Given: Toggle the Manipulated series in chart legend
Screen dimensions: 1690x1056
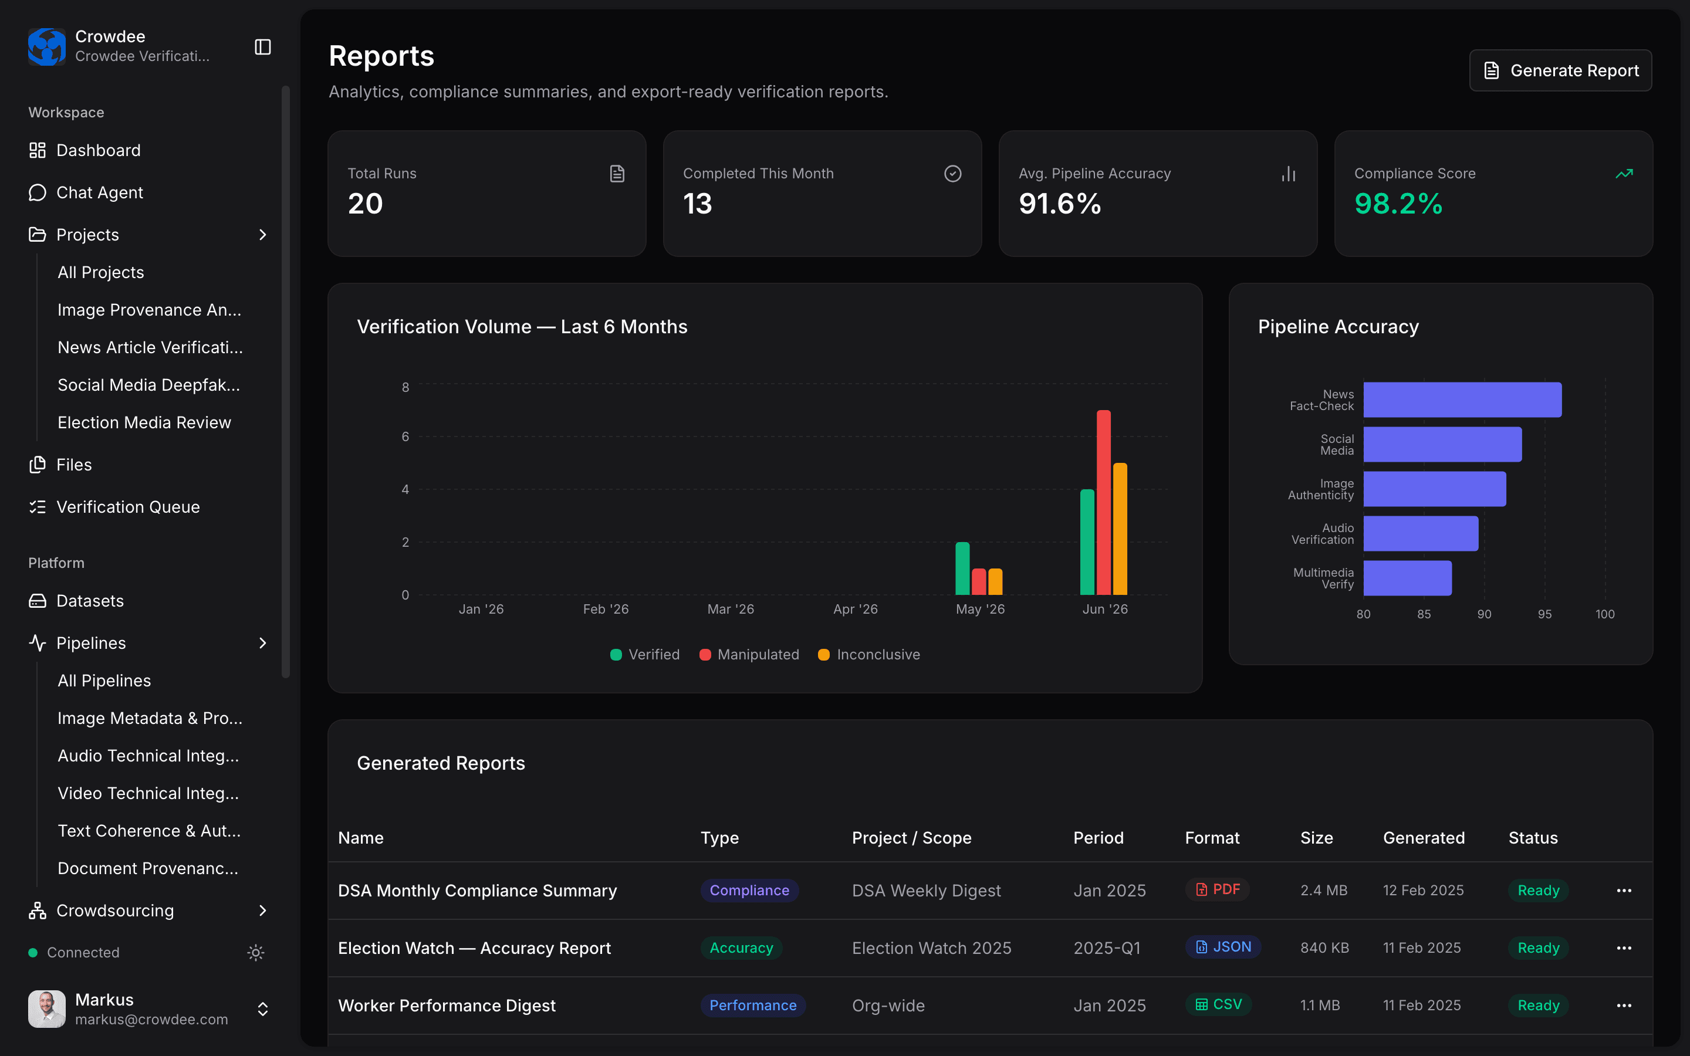Looking at the screenshot, I should tap(749, 654).
